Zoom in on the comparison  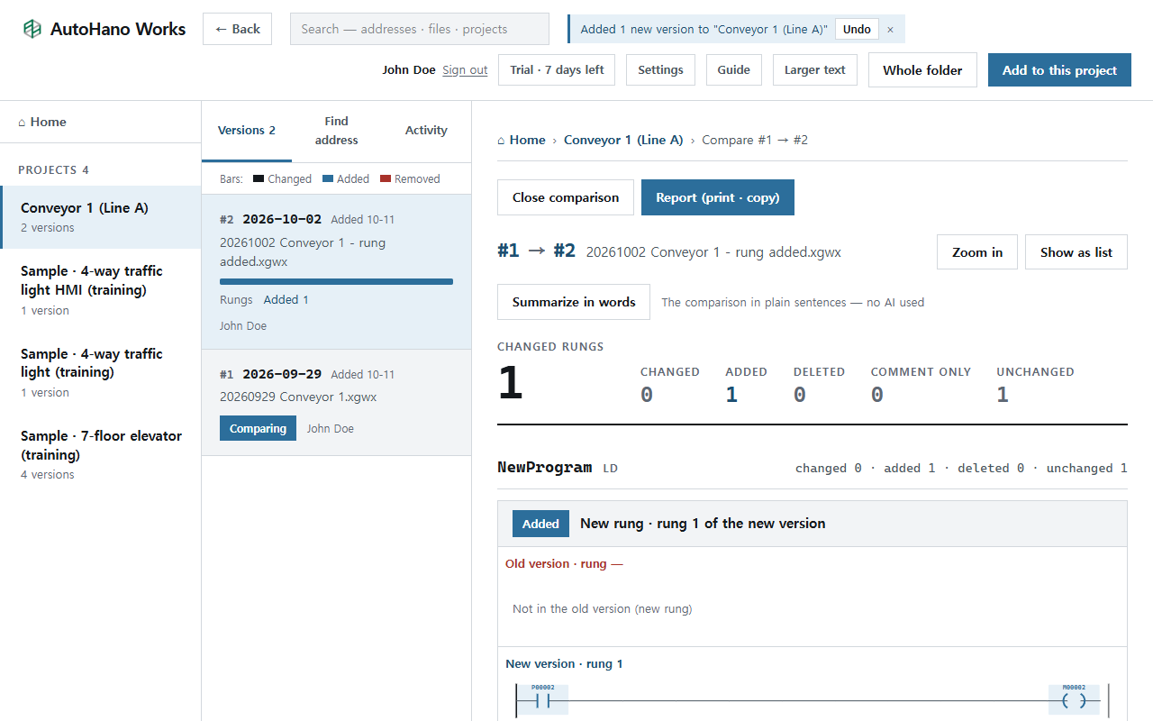point(977,252)
